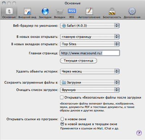Open the Основные preferences pane icon

click(9, 13)
